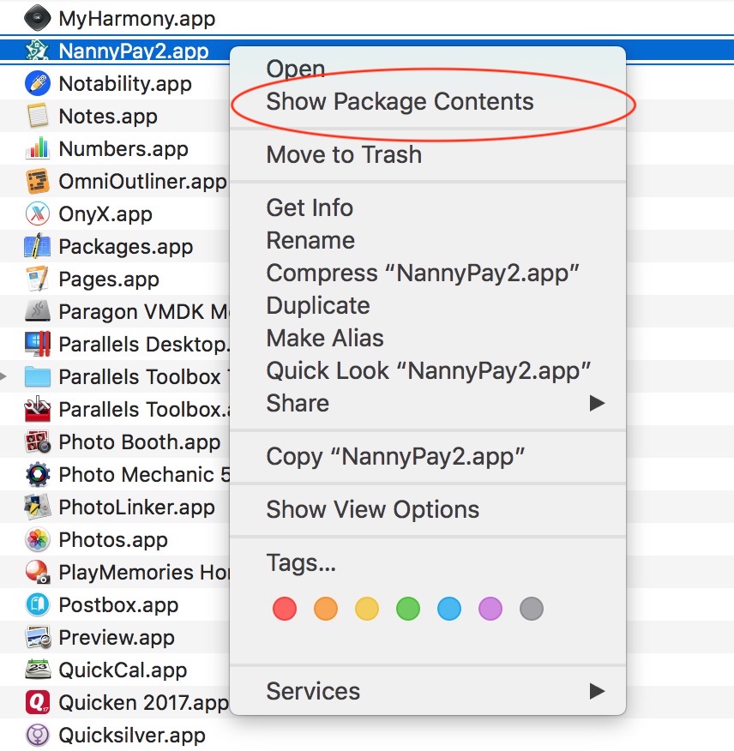Select the OnyX.app file name

(x=105, y=214)
